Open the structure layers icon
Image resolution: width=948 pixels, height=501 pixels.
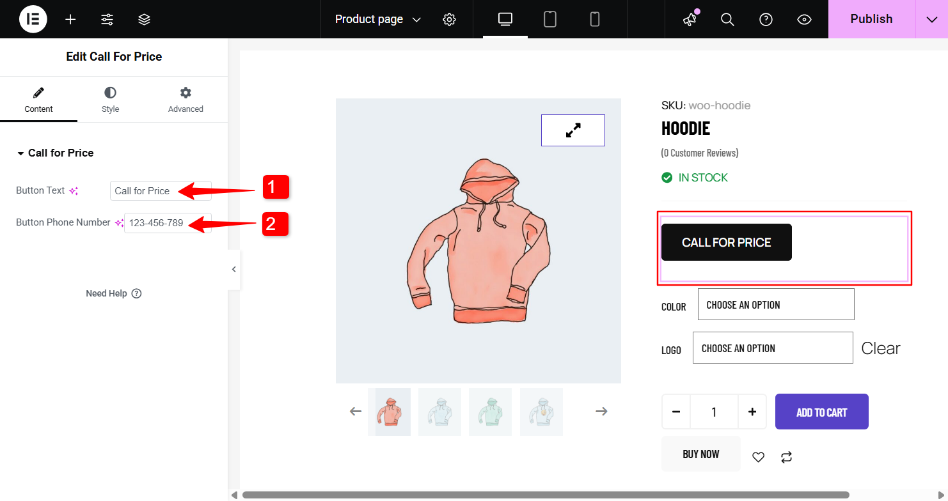click(145, 19)
